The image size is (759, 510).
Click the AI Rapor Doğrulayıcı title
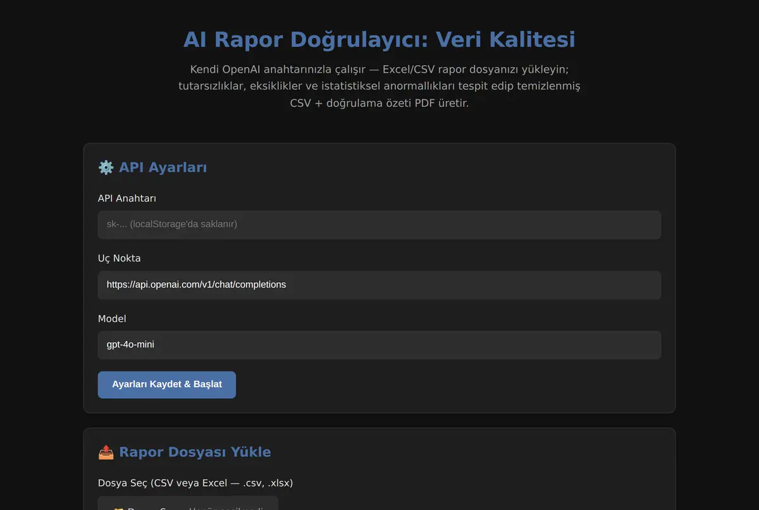click(x=379, y=40)
